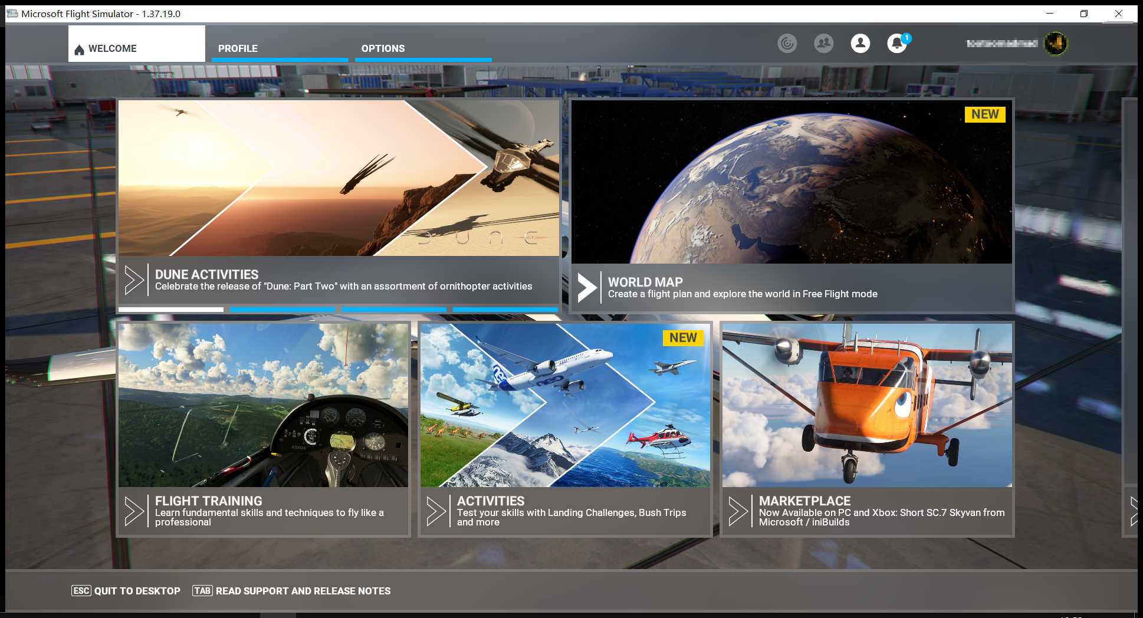This screenshot has width=1143, height=618.
Task: Click the 'Now Available on PC' description
Action: (882, 518)
